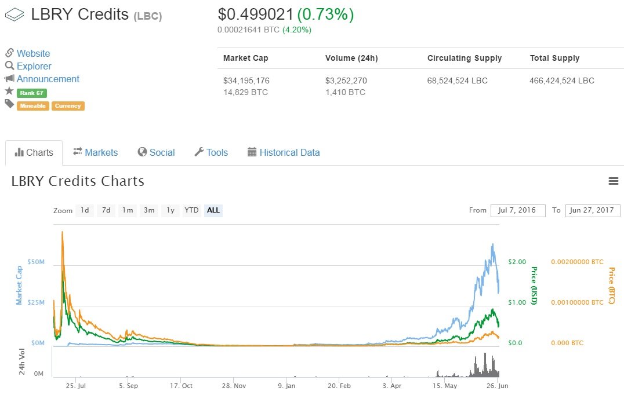
Task: Click the tag icon beside Mineable
Action: point(9,104)
